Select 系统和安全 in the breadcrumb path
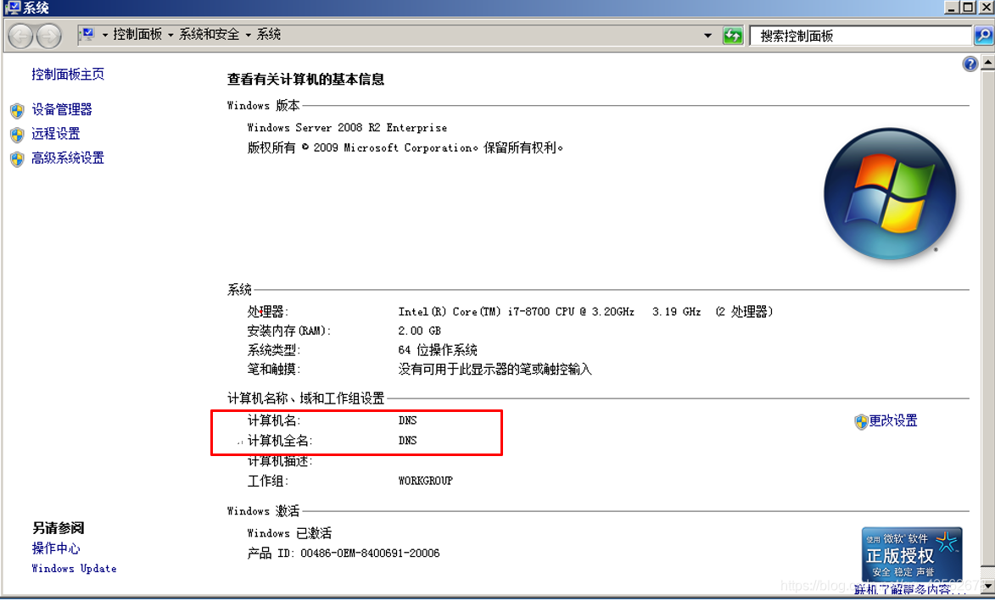This screenshot has width=995, height=601. click(x=210, y=34)
